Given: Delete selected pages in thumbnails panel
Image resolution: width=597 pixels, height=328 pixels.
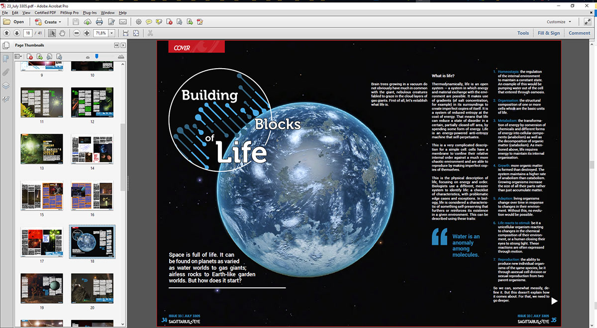Looking at the screenshot, I should coord(30,57).
